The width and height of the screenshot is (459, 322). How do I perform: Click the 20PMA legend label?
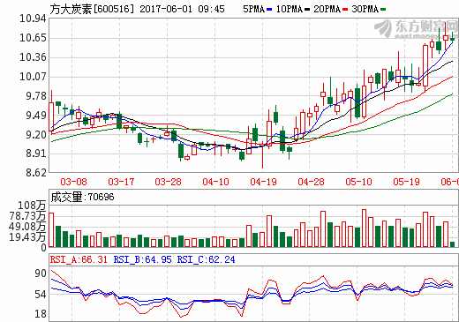[x=327, y=9]
